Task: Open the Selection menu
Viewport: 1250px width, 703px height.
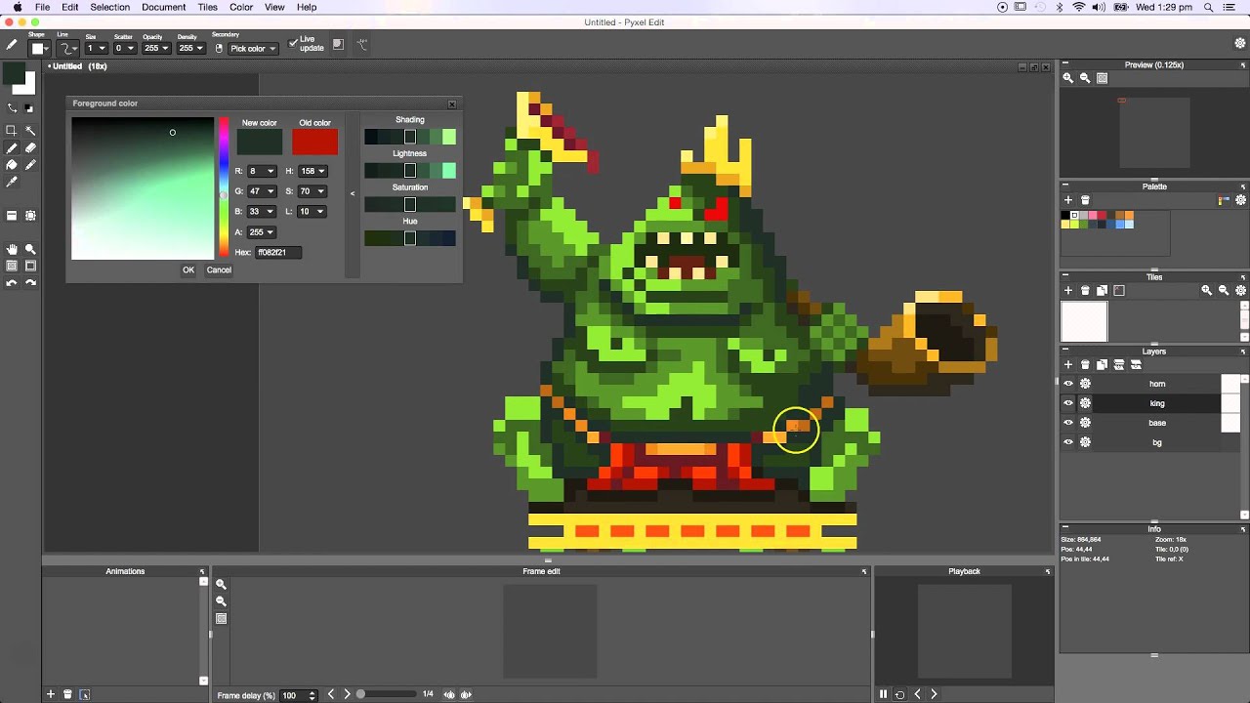Action: click(x=109, y=7)
